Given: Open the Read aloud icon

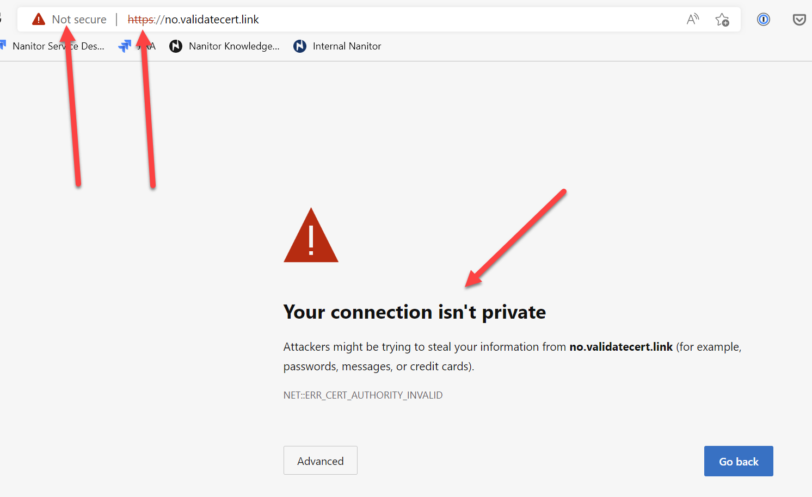Looking at the screenshot, I should click(692, 20).
